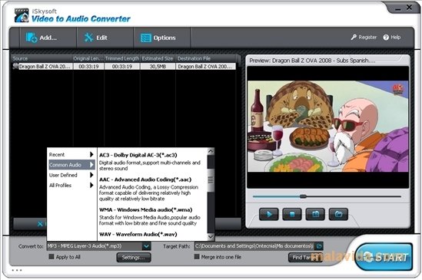
Task: Open the User Defined submenu
Action: (71, 175)
